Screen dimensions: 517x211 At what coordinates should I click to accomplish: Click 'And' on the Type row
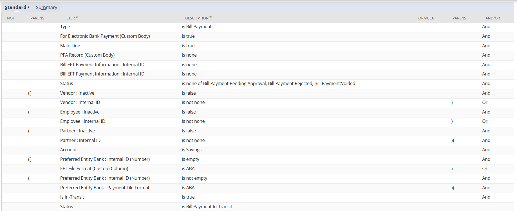(486, 26)
